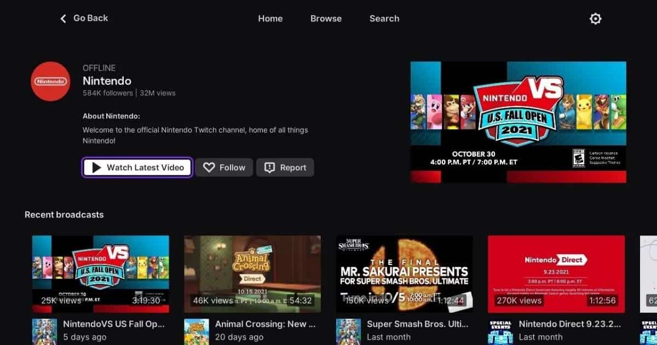Click the Nintendo channel avatar logo

(50, 81)
